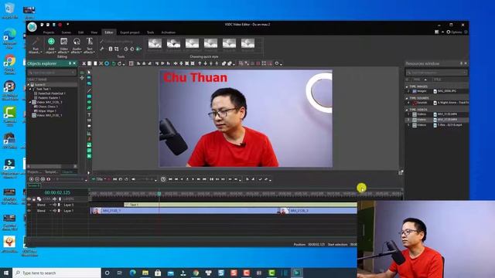Open the Windows Start menu
Viewport: 495px width, 278px height.
[x=6, y=273]
